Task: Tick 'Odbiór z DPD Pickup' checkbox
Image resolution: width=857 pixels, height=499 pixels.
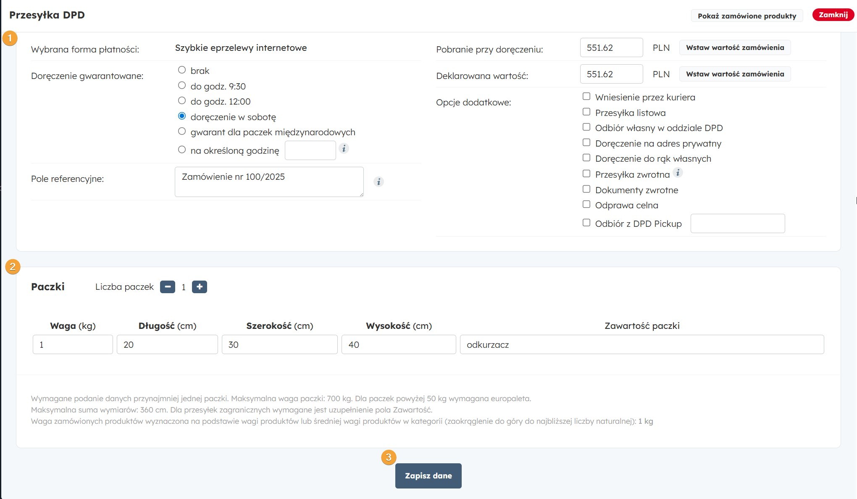Action: click(x=586, y=223)
